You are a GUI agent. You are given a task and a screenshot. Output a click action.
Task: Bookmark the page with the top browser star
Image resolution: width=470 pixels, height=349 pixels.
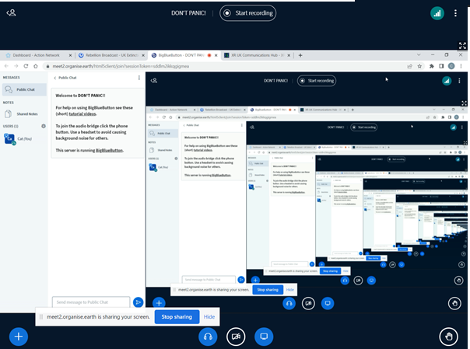click(x=419, y=66)
